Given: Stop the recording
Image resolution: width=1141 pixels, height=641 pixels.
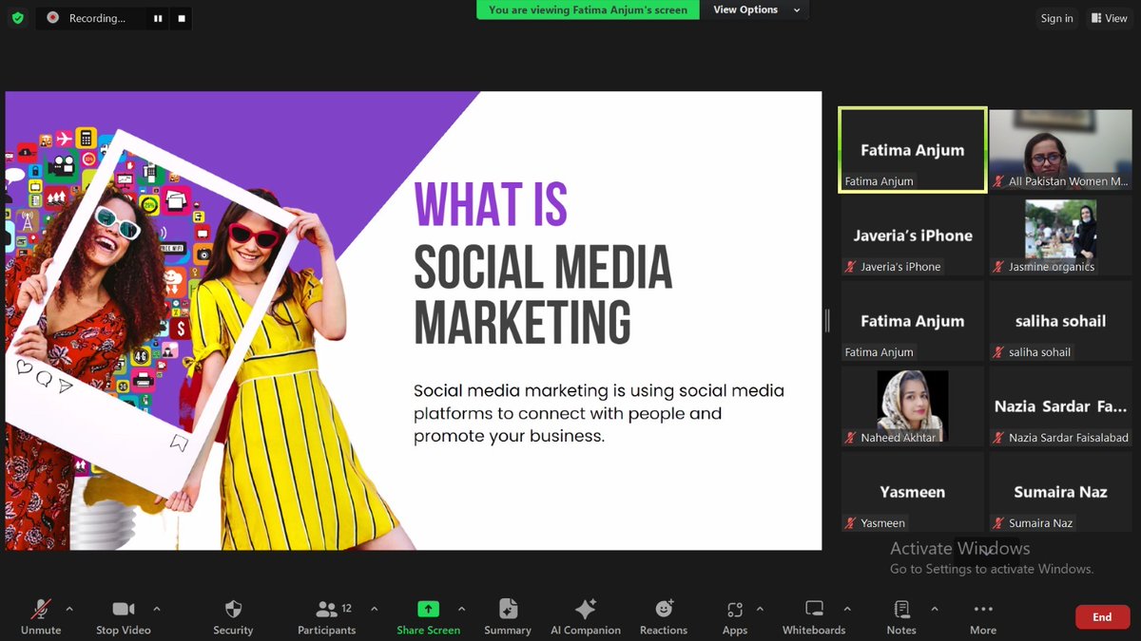Looking at the screenshot, I should 181,18.
